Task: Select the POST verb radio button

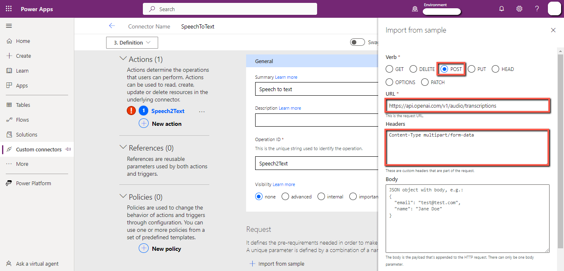Action: coord(444,69)
